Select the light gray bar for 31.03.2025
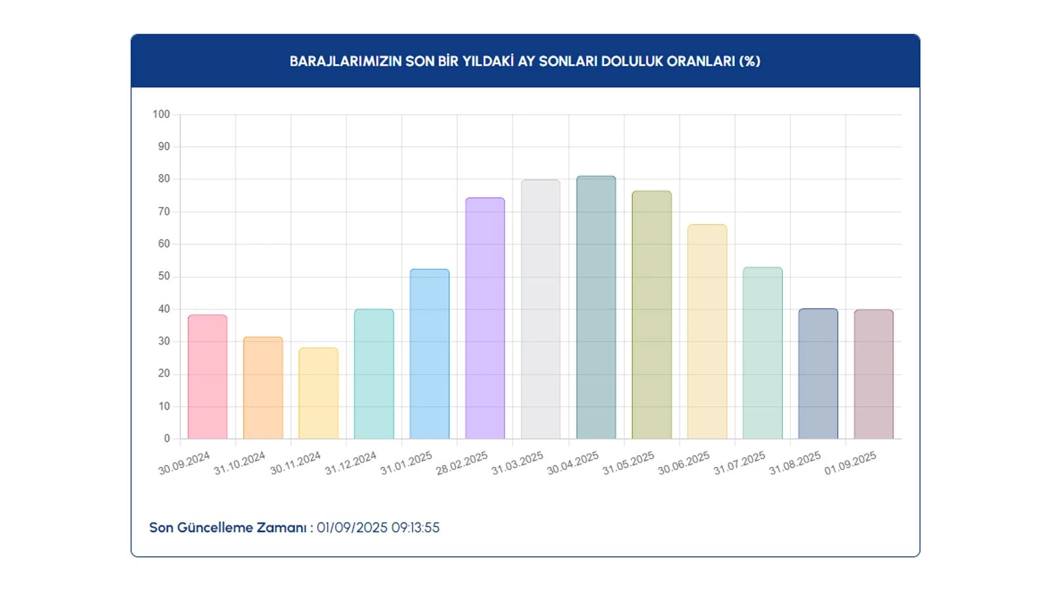This screenshot has width=1051, height=591. click(541, 309)
